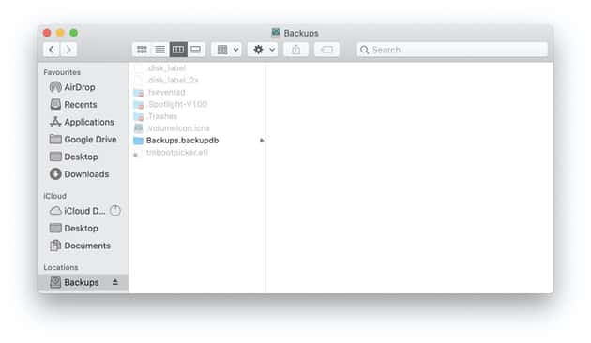The height and width of the screenshot is (343, 591).
Task: Click the Edit Tags toolbar button
Action: pyautogui.click(x=326, y=50)
